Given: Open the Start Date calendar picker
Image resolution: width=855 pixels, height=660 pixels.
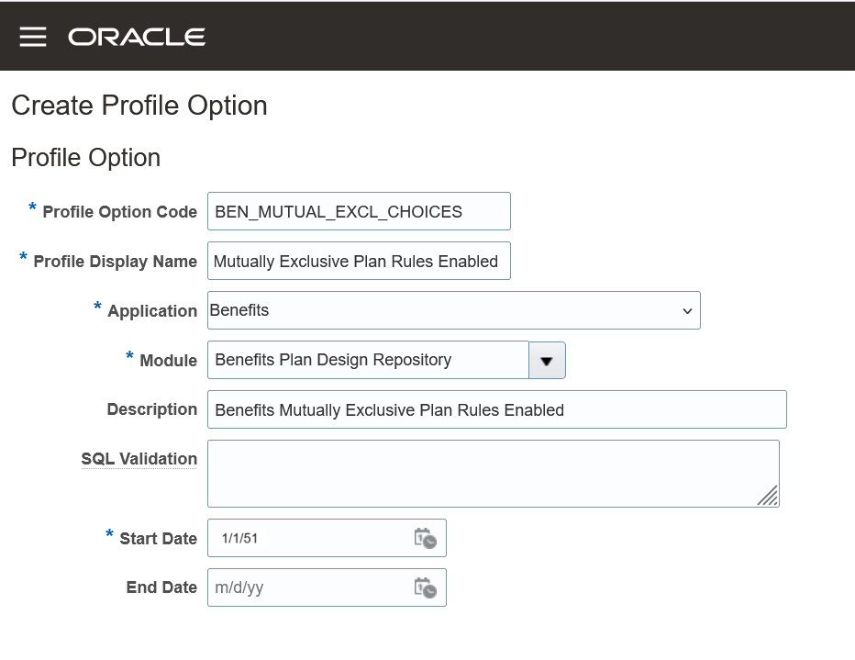Looking at the screenshot, I should pyautogui.click(x=425, y=539).
